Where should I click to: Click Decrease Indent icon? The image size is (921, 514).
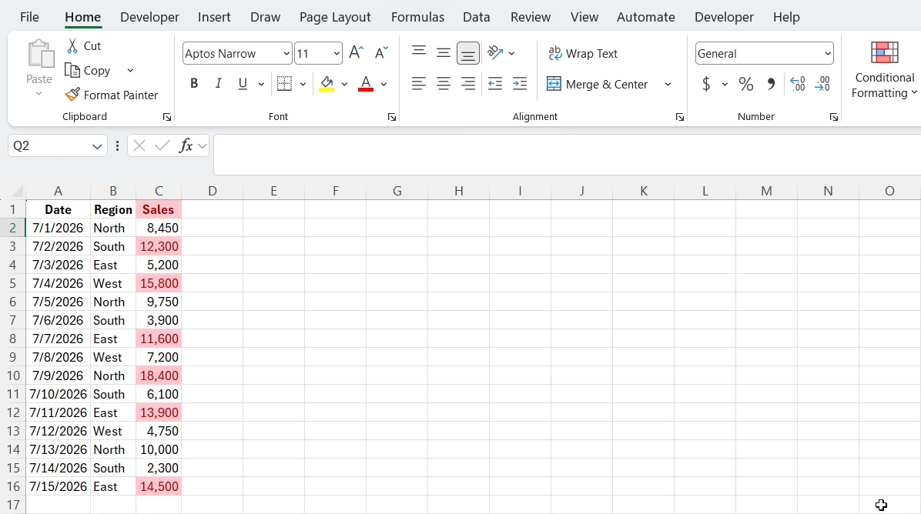coord(495,84)
